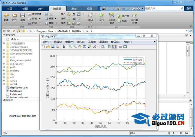
Task: Click the 前进 (Advance) button
Action: coord(122,21)
